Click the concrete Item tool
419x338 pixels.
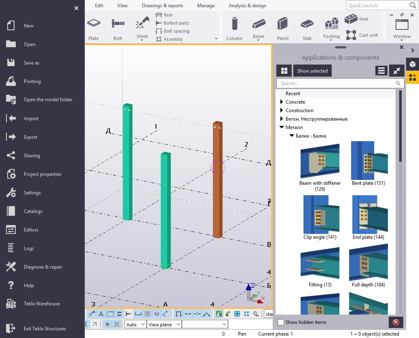[356, 19]
